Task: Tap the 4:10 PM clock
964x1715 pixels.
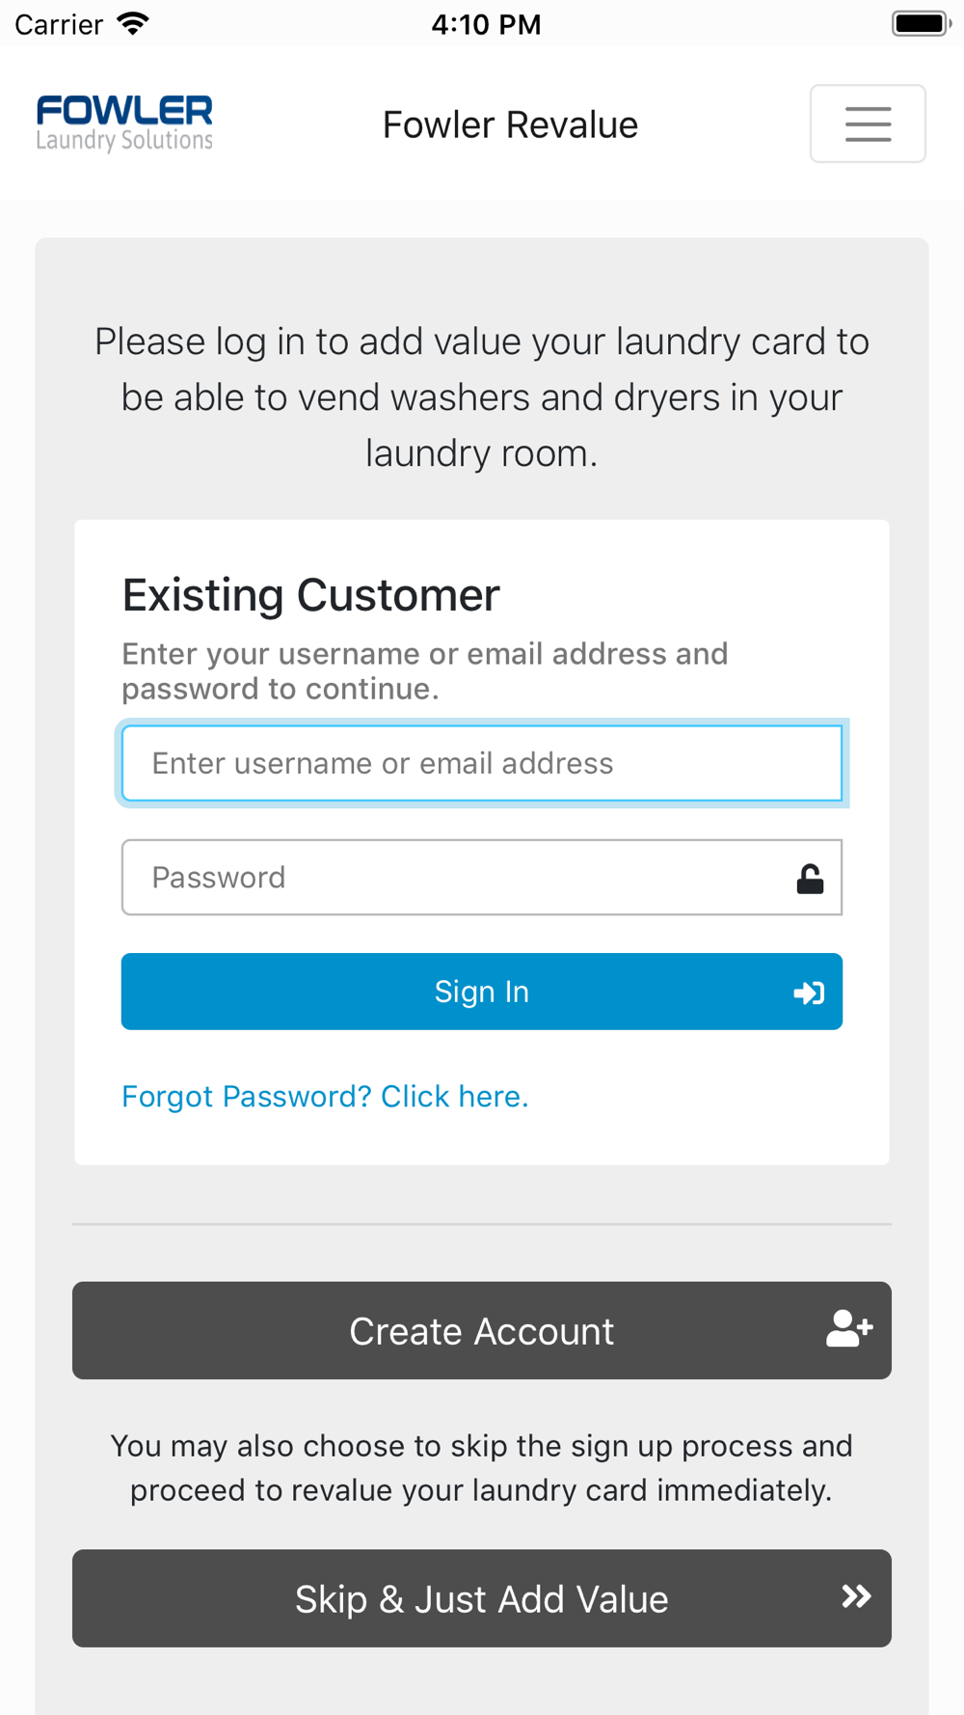Action: pos(486,24)
